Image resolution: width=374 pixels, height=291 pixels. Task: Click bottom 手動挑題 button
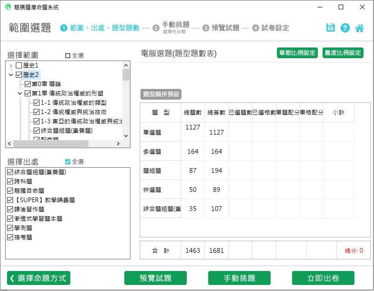tap(239, 278)
